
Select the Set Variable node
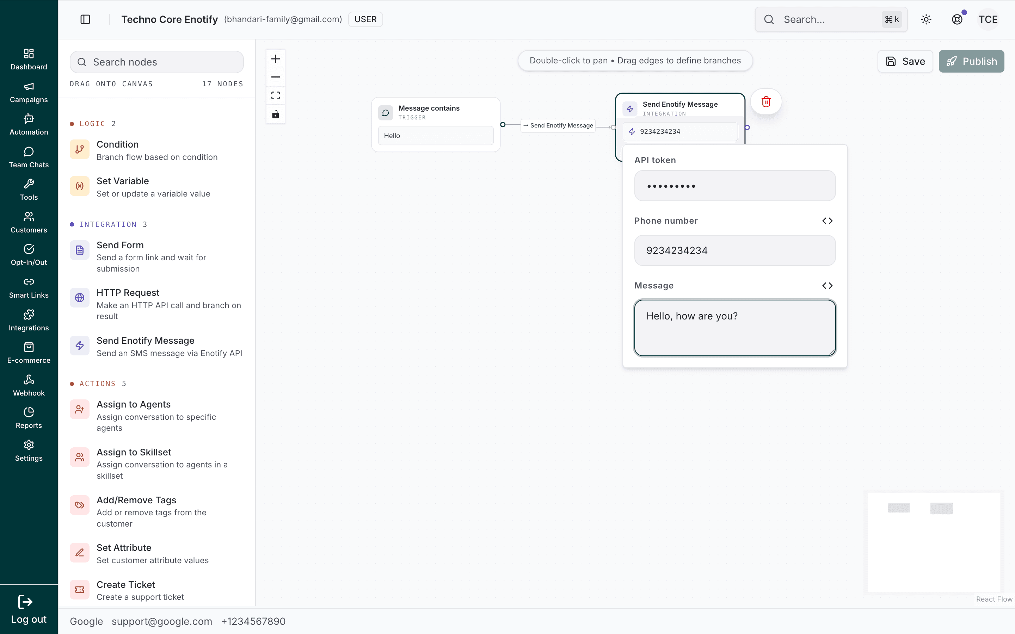point(156,187)
